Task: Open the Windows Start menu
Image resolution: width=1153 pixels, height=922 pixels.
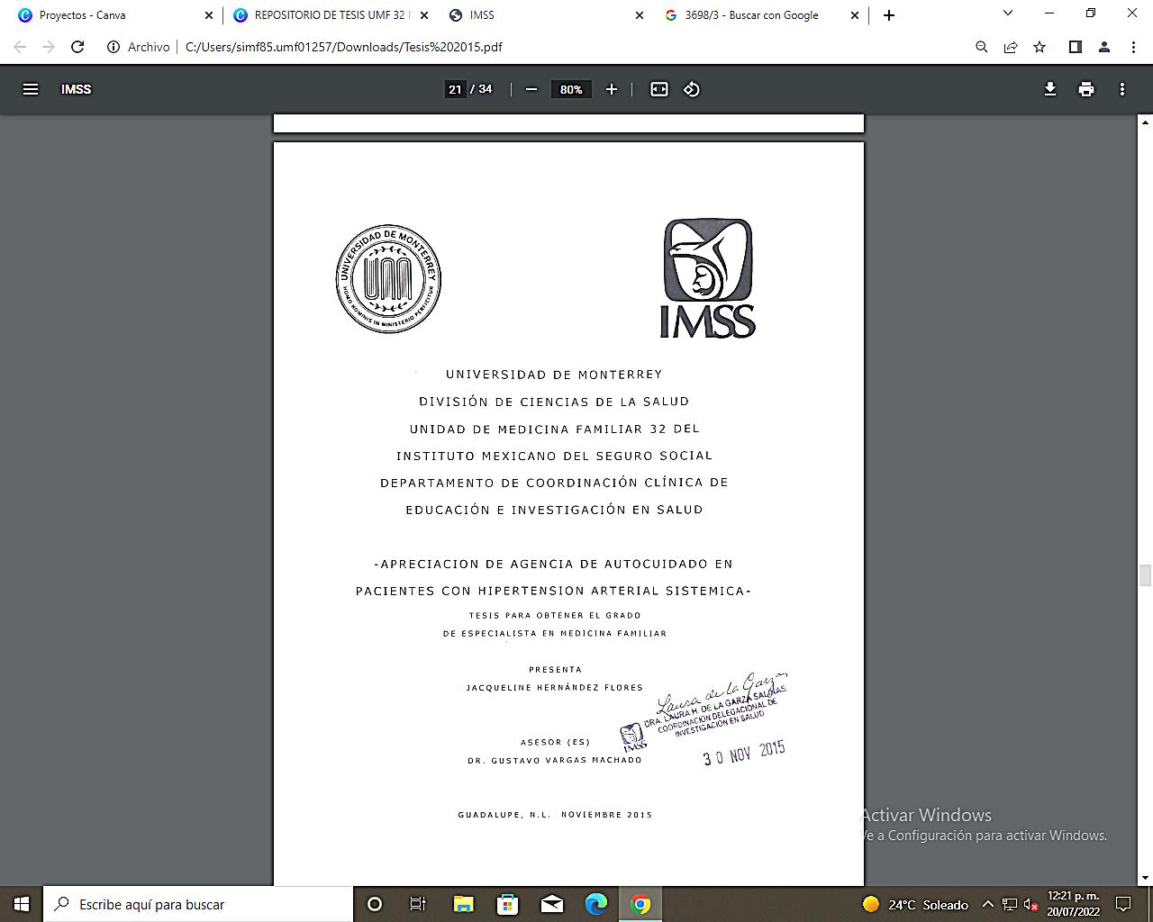Action: (x=22, y=904)
